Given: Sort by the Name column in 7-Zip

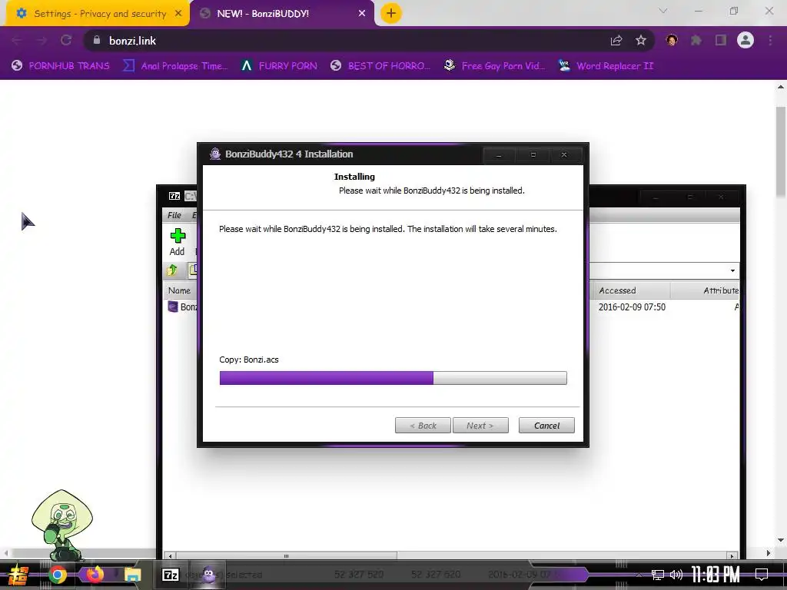Looking at the screenshot, I should click(x=179, y=290).
